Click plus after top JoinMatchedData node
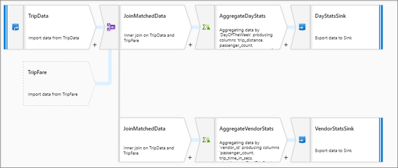This screenshot has width=398, height=168. 190,45
